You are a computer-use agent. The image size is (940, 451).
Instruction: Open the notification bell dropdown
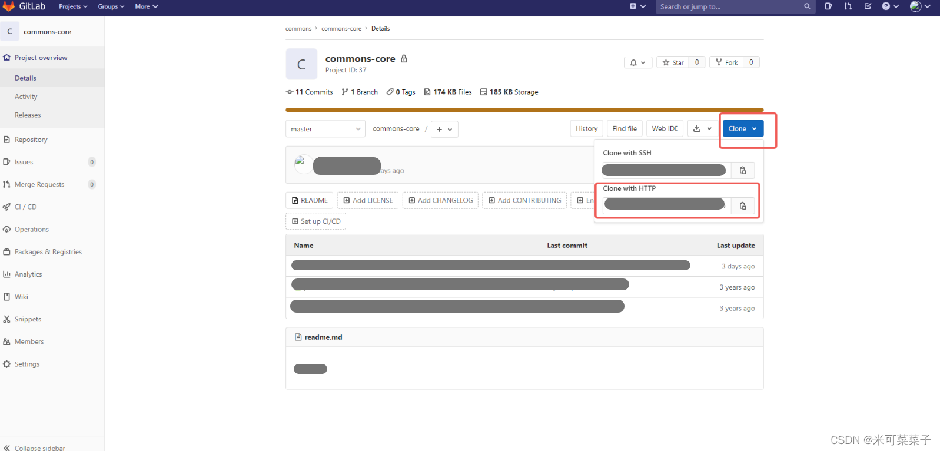(x=638, y=62)
